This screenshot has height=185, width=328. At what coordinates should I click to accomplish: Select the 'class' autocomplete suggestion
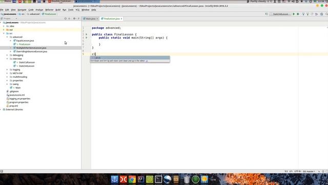click(130, 58)
